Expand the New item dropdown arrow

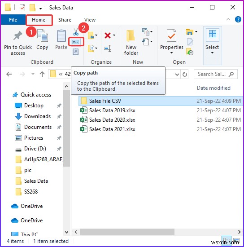point(151,32)
